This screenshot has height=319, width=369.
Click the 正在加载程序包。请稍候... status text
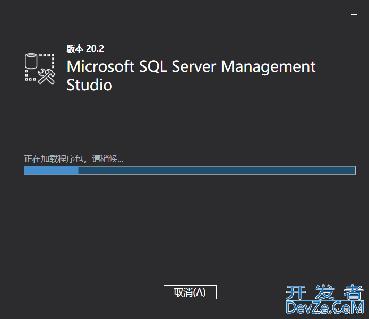coord(73,158)
